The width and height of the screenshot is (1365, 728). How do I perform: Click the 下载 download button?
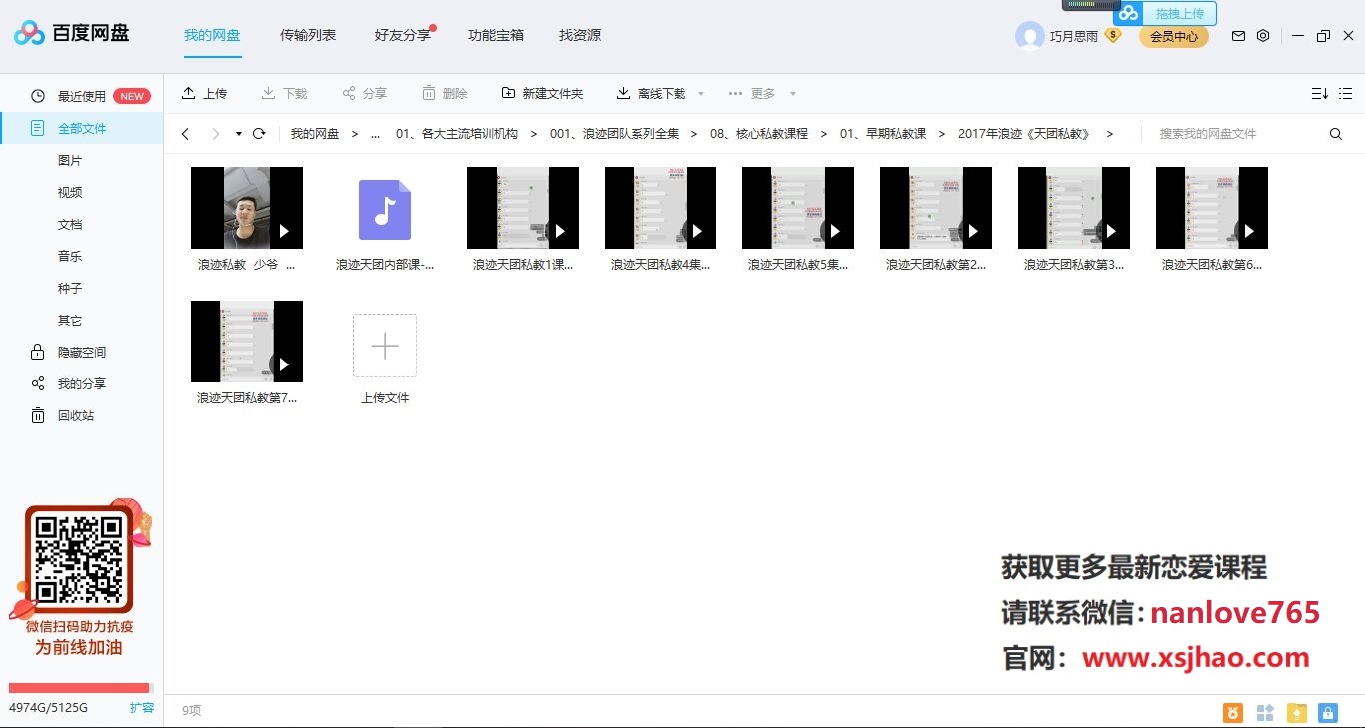pyautogui.click(x=284, y=93)
